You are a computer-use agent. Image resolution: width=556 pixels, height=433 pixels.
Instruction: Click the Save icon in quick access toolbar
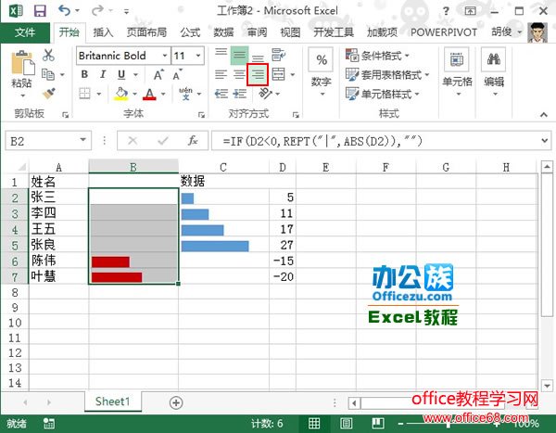(40, 10)
